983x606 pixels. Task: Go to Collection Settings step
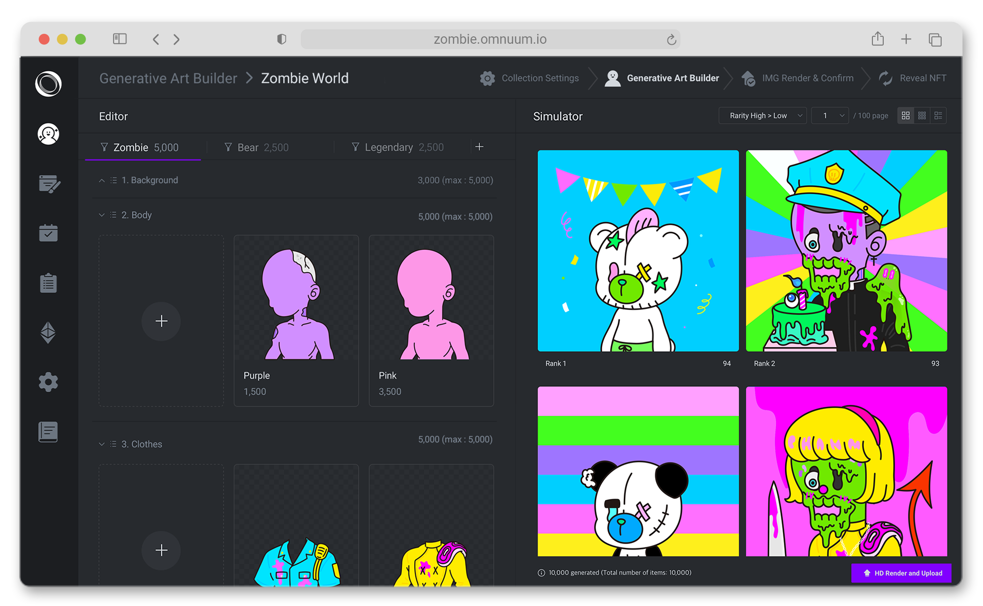coord(529,78)
